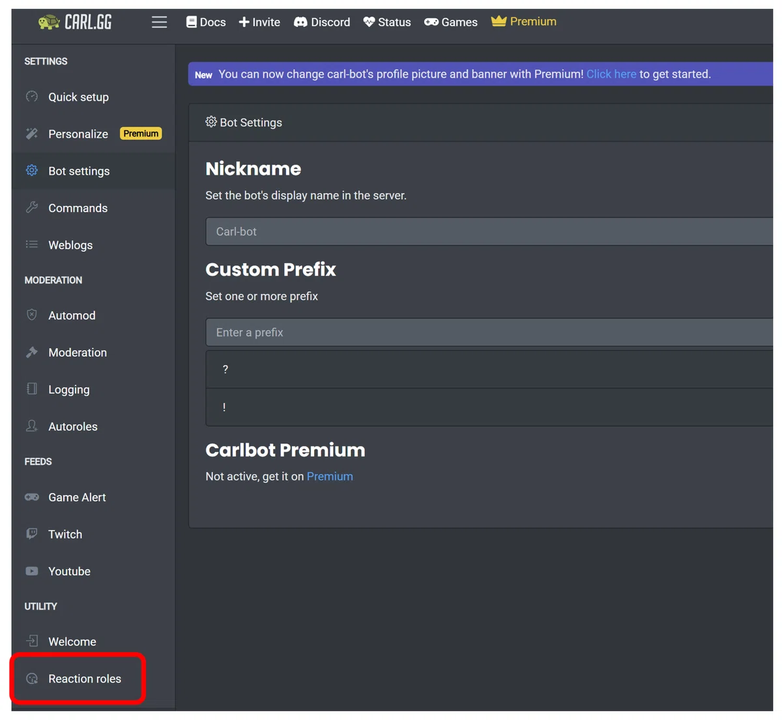Viewport: 782px width, 720px height.
Task: Click the Quick setup gauge icon
Action: coord(32,97)
